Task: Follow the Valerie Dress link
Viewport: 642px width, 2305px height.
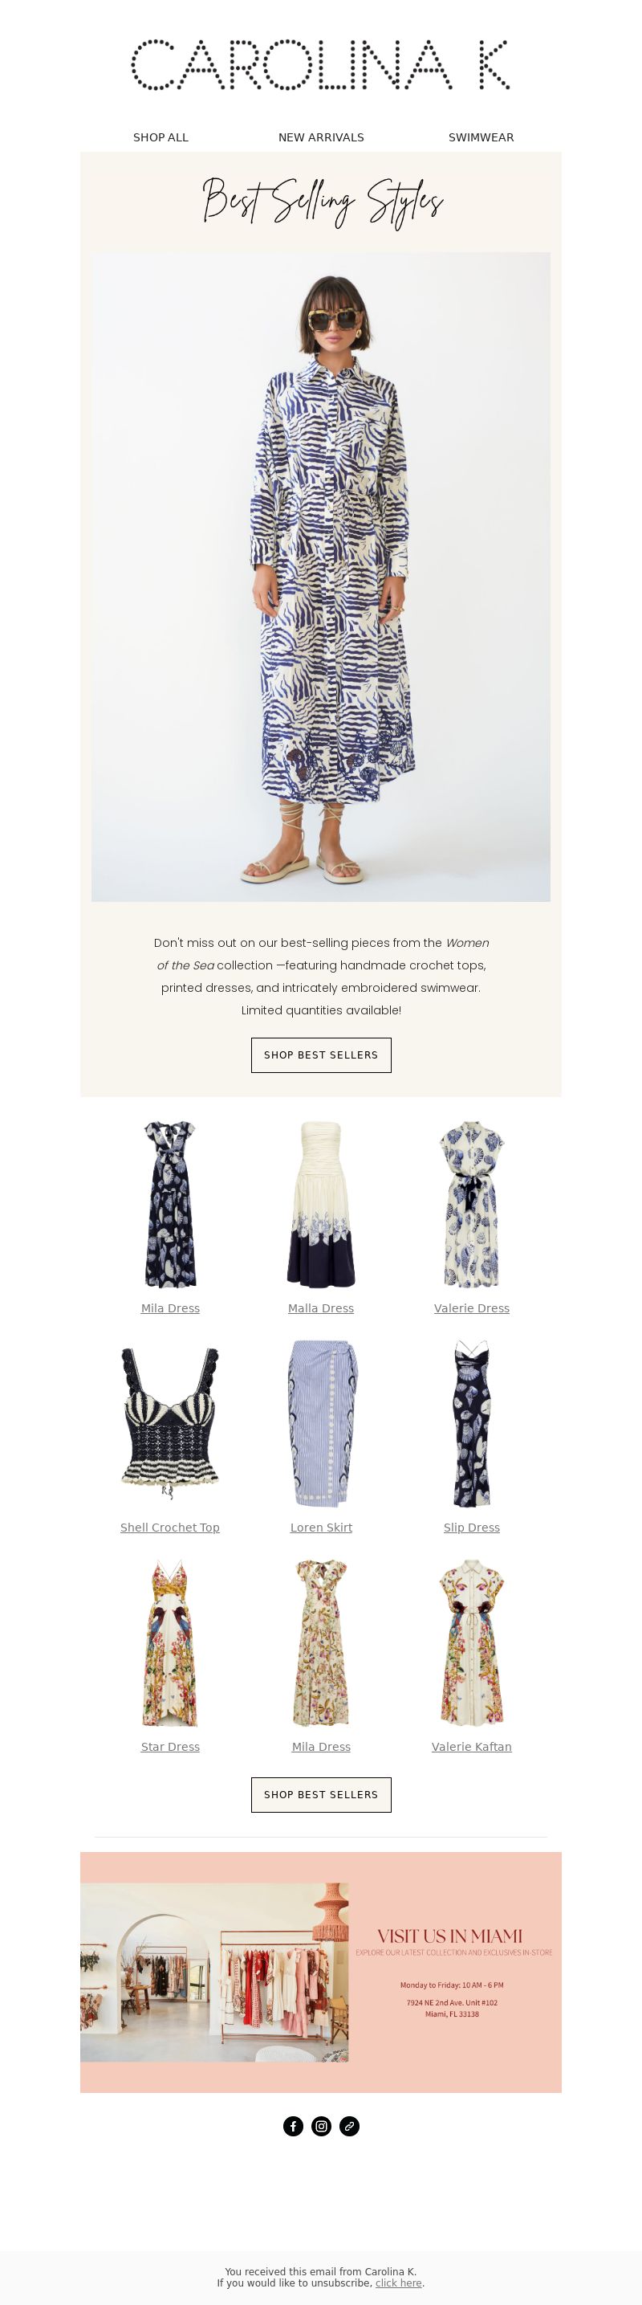Action: (x=471, y=1308)
